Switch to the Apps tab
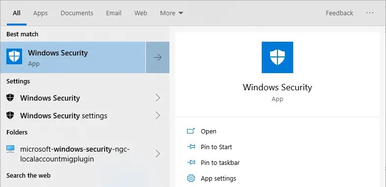 click(x=40, y=13)
